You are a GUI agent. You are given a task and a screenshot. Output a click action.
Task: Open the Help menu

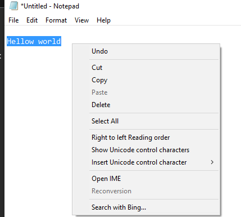point(103,20)
